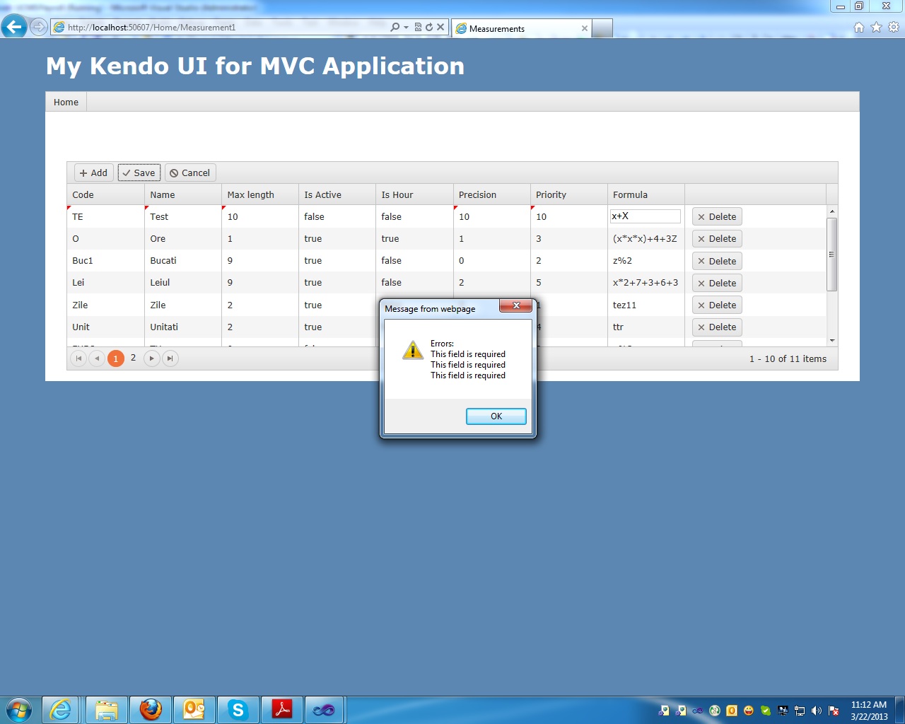Go to next grid page

[x=151, y=358]
